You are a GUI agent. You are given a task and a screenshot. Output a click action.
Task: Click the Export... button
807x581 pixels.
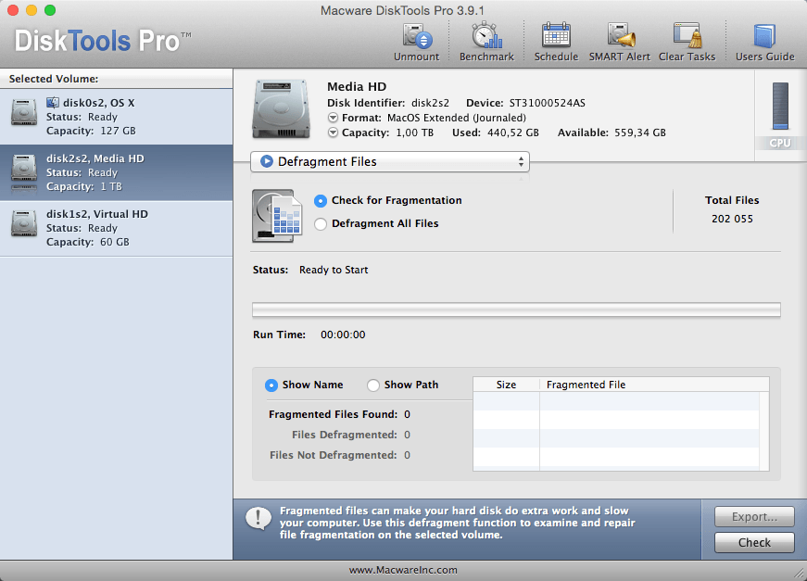[x=754, y=517]
